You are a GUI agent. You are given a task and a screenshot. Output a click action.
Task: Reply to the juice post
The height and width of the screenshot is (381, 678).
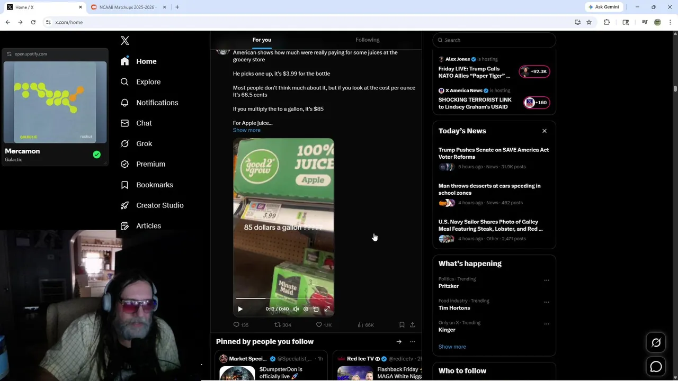(x=241, y=325)
